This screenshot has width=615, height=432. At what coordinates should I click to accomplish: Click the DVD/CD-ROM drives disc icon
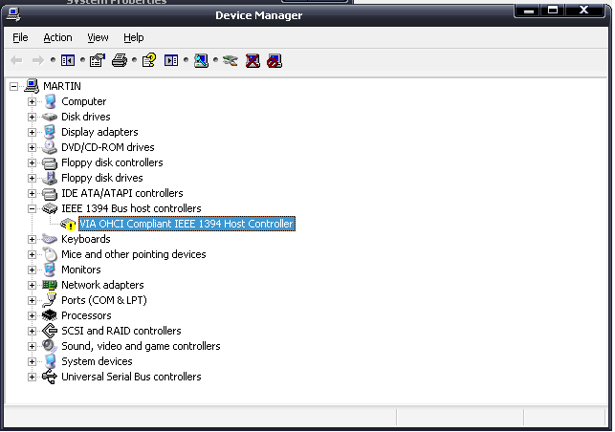tap(50, 147)
